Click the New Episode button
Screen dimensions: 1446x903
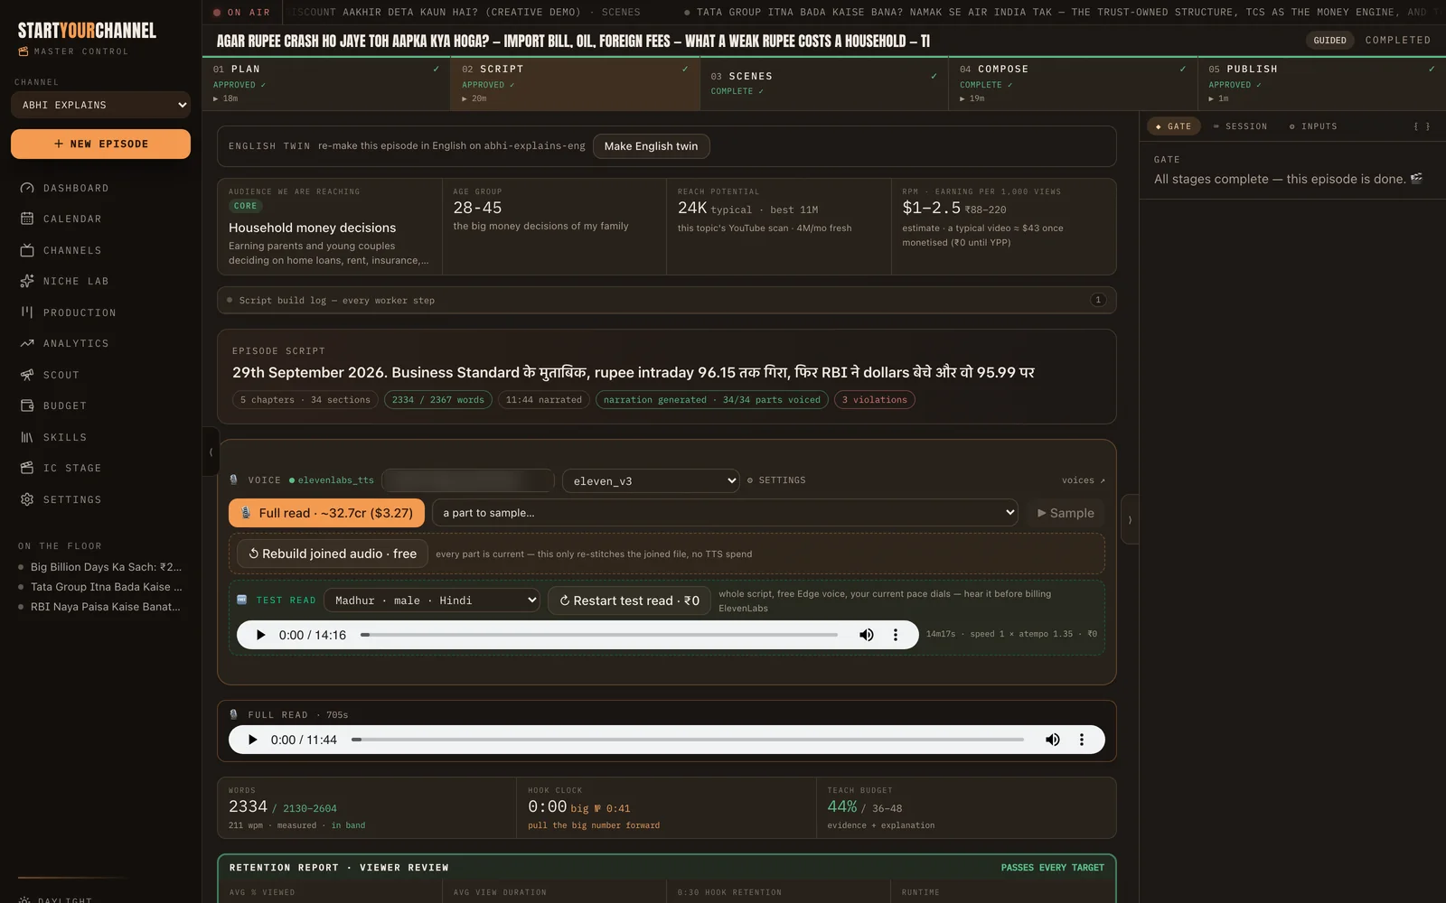tap(100, 144)
